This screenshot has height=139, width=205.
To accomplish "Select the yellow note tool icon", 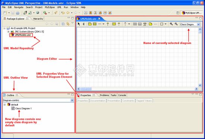I will (x=150, y=24).
